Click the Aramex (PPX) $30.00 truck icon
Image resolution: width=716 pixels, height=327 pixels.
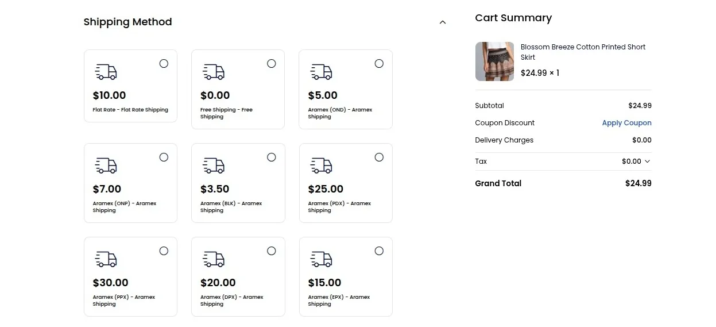pos(106,259)
